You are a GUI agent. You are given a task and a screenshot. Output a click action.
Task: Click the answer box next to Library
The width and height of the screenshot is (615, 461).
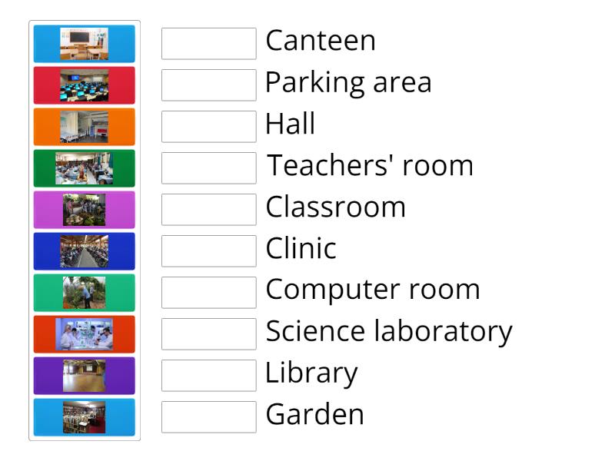point(208,376)
